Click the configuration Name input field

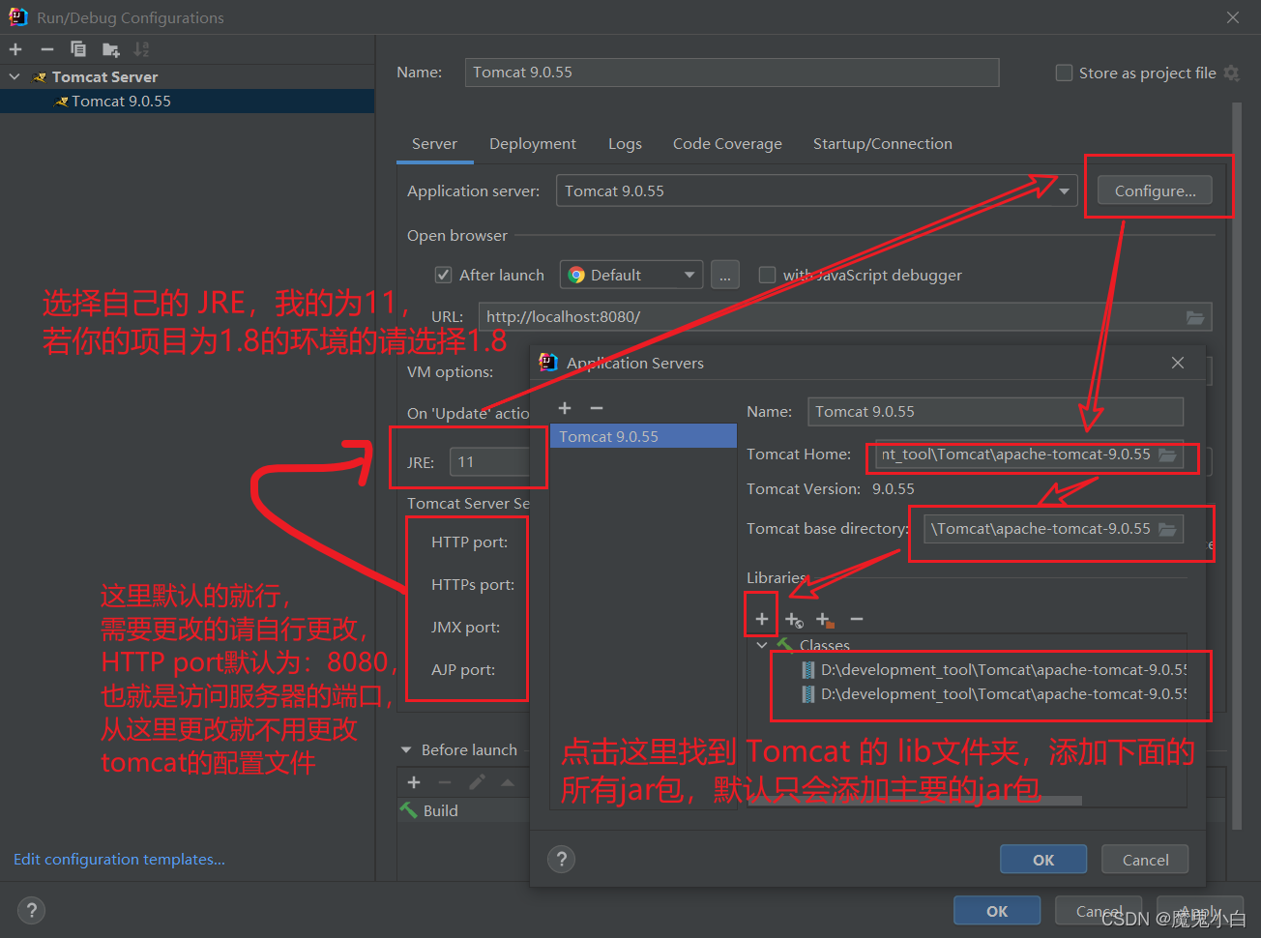point(731,73)
